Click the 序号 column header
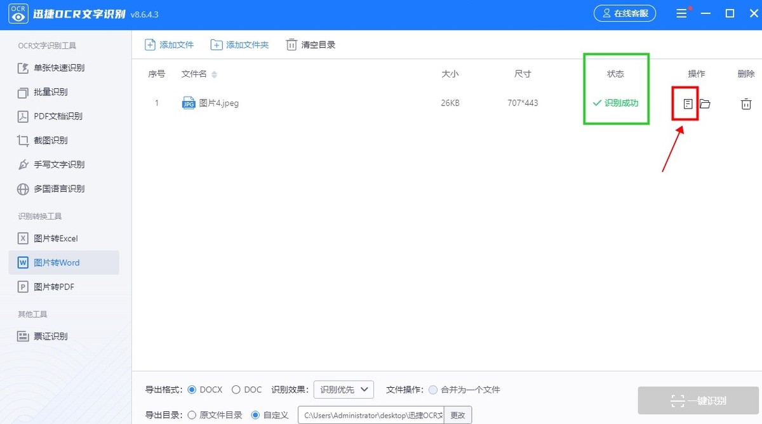 tap(156, 74)
